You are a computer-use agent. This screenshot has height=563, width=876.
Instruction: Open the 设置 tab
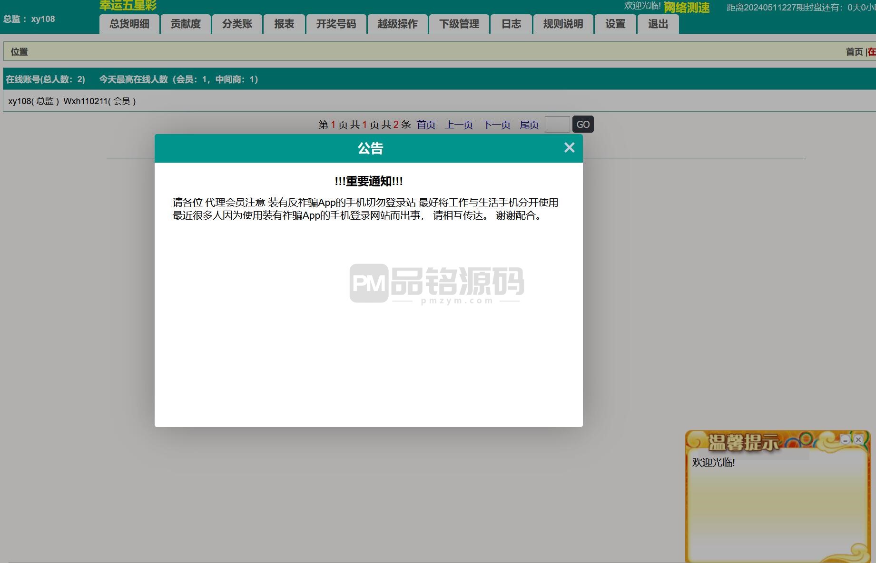tap(615, 24)
